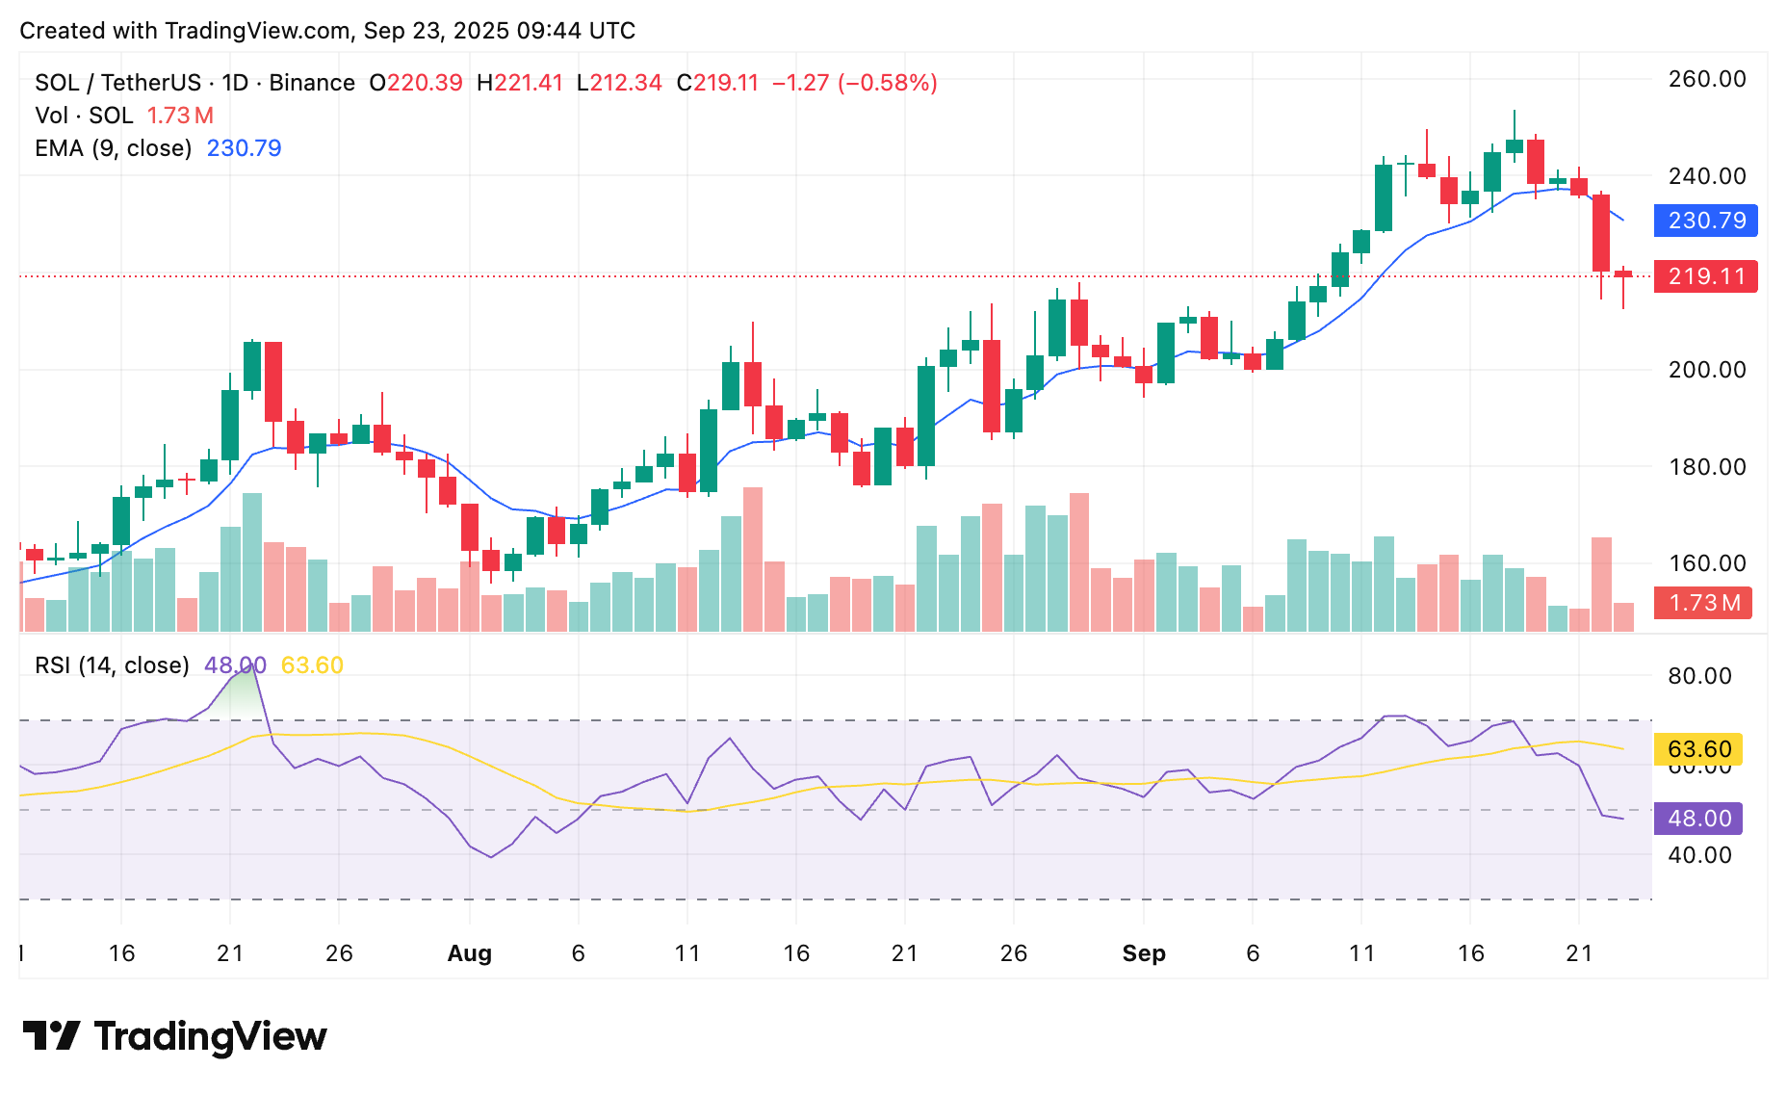Click the Sep label on time axis
Viewport: 1787px width, 1094px height.
1143,953
